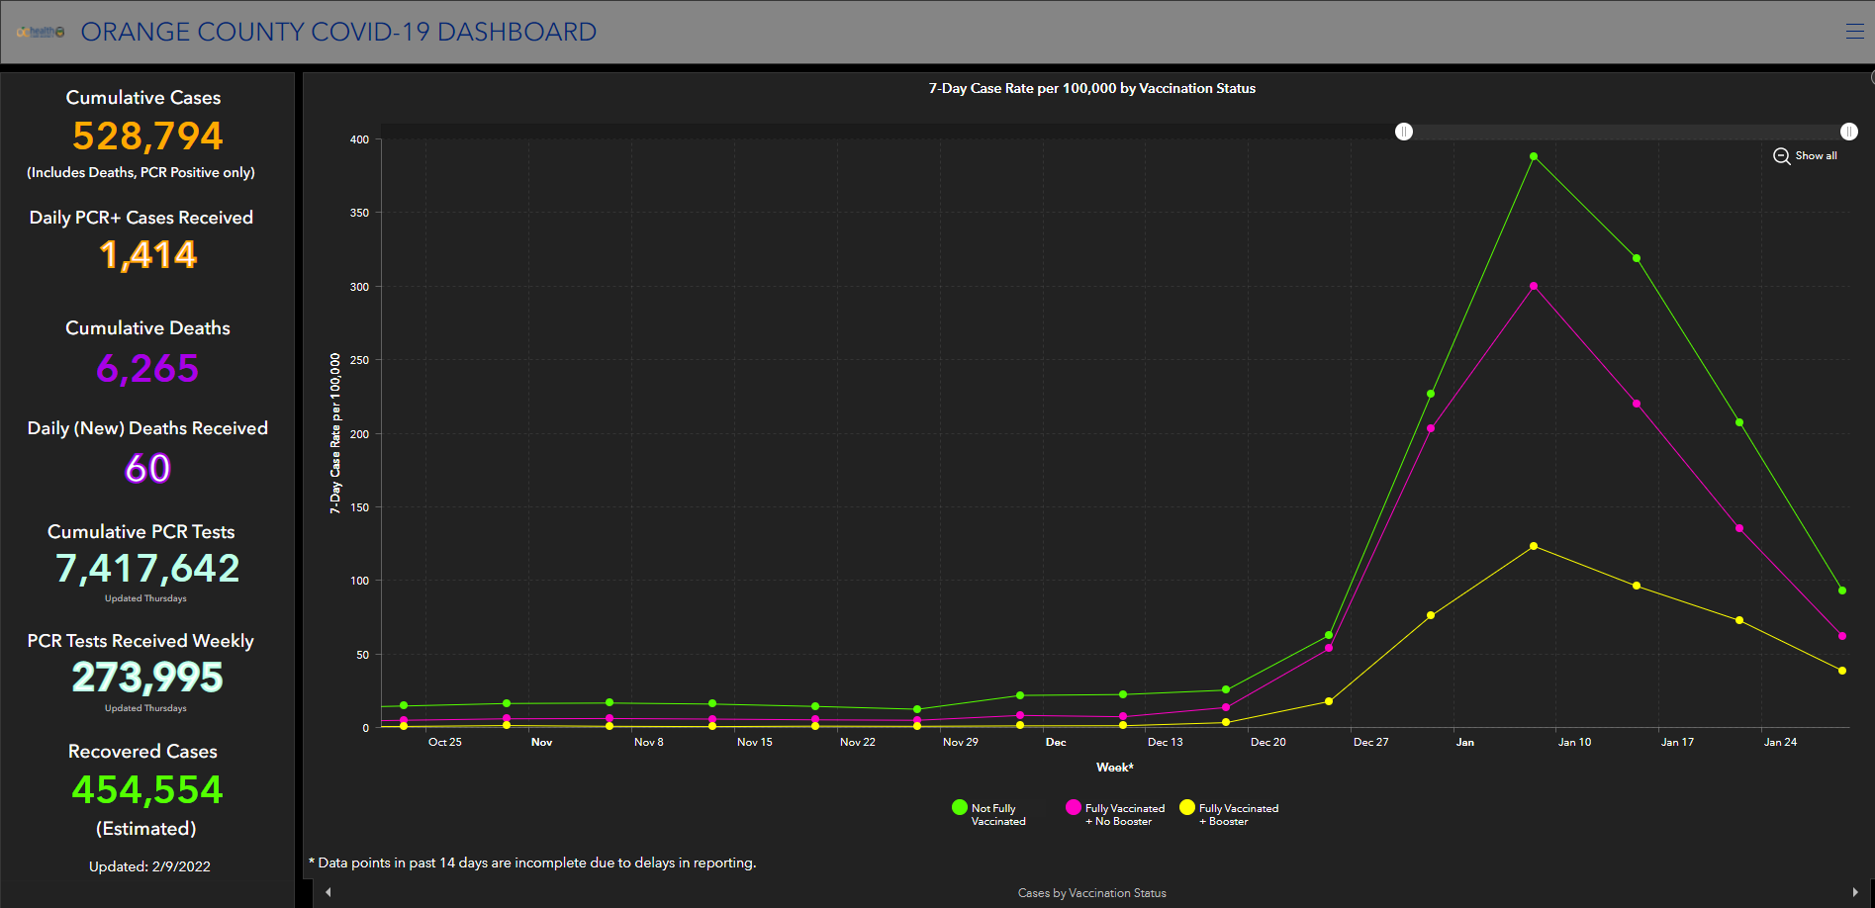Click the Recovered Cases heading
The image size is (1875, 908).
pyautogui.click(x=142, y=752)
